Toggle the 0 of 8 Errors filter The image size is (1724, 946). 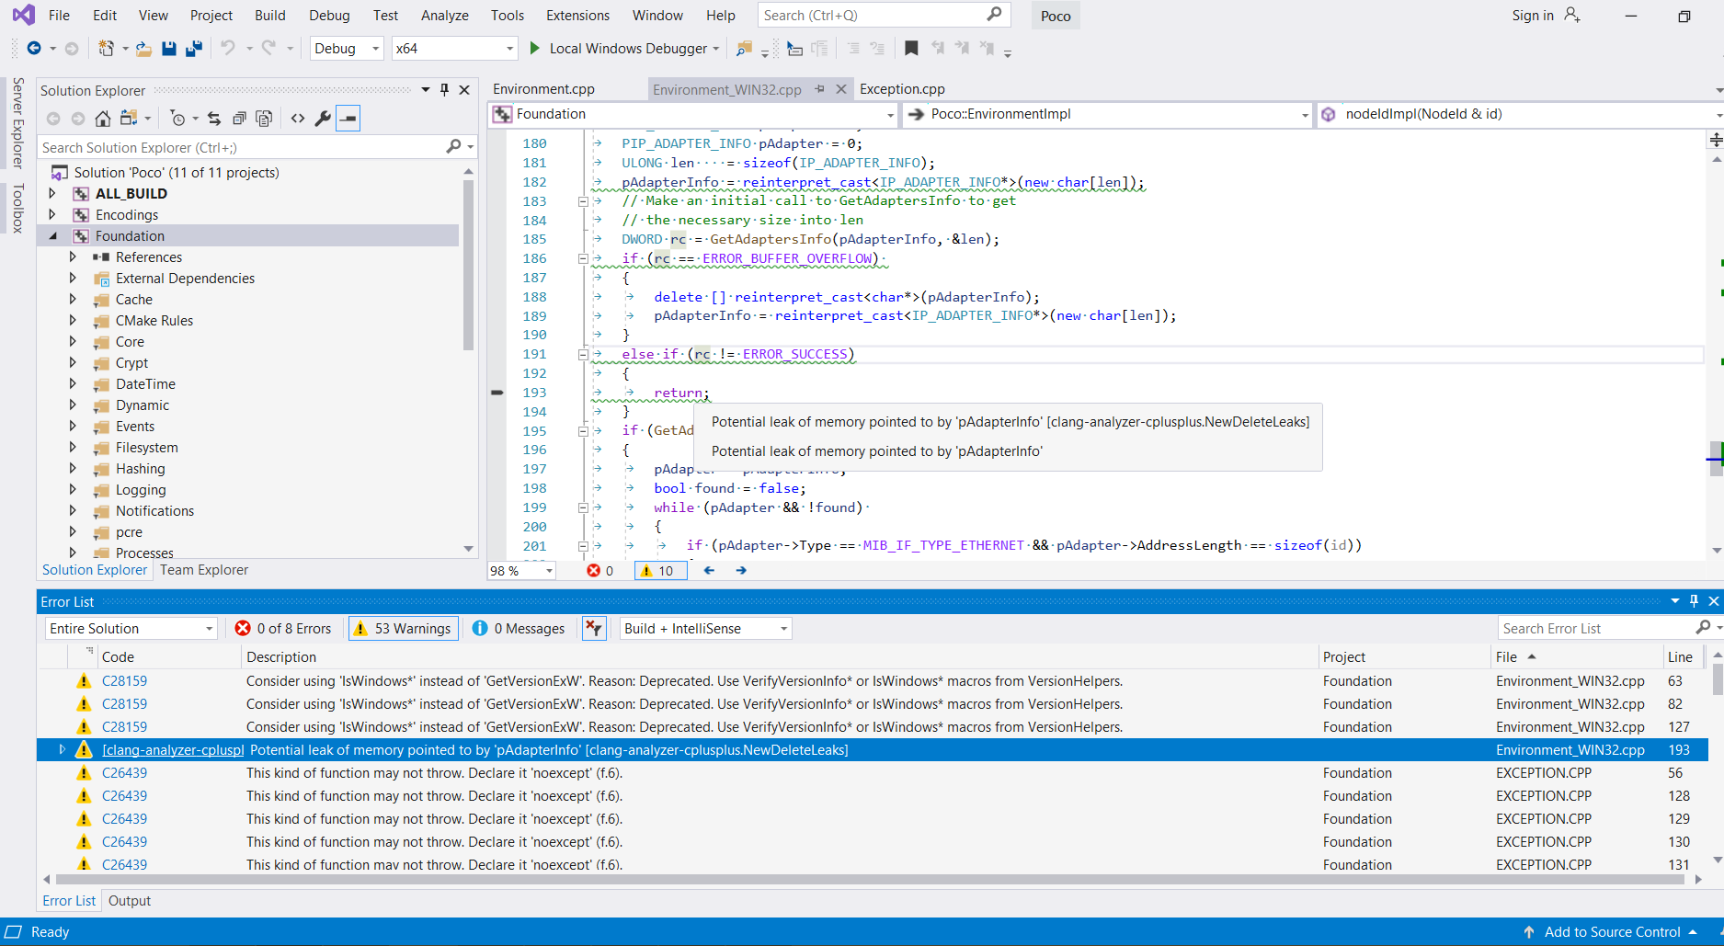pyautogui.click(x=283, y=628)
